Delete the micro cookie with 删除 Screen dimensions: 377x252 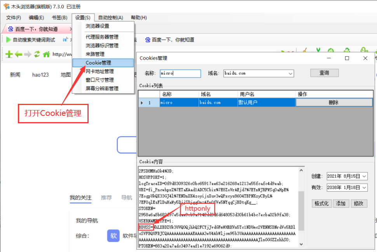334,102
